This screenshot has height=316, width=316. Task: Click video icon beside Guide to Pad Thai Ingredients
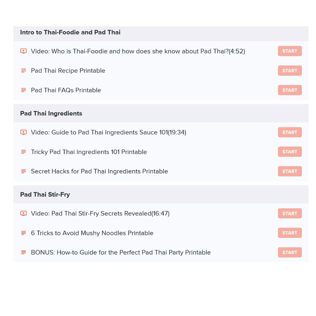(x=23, y=133)
